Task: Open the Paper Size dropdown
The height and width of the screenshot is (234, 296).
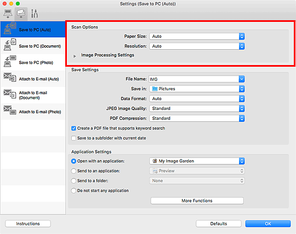Action: [197, 36]
